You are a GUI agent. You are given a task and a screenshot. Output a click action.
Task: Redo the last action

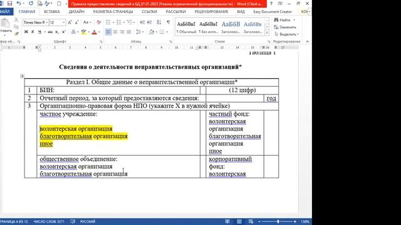[x=31, y=4]
